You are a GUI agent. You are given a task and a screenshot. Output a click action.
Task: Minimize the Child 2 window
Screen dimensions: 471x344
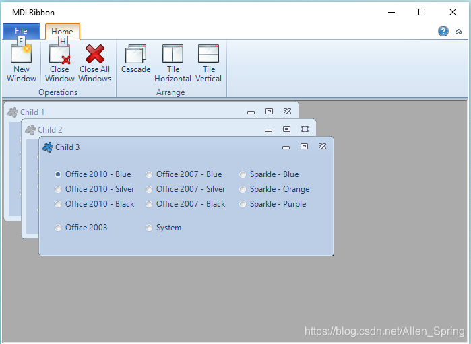[x=269, y=130]
